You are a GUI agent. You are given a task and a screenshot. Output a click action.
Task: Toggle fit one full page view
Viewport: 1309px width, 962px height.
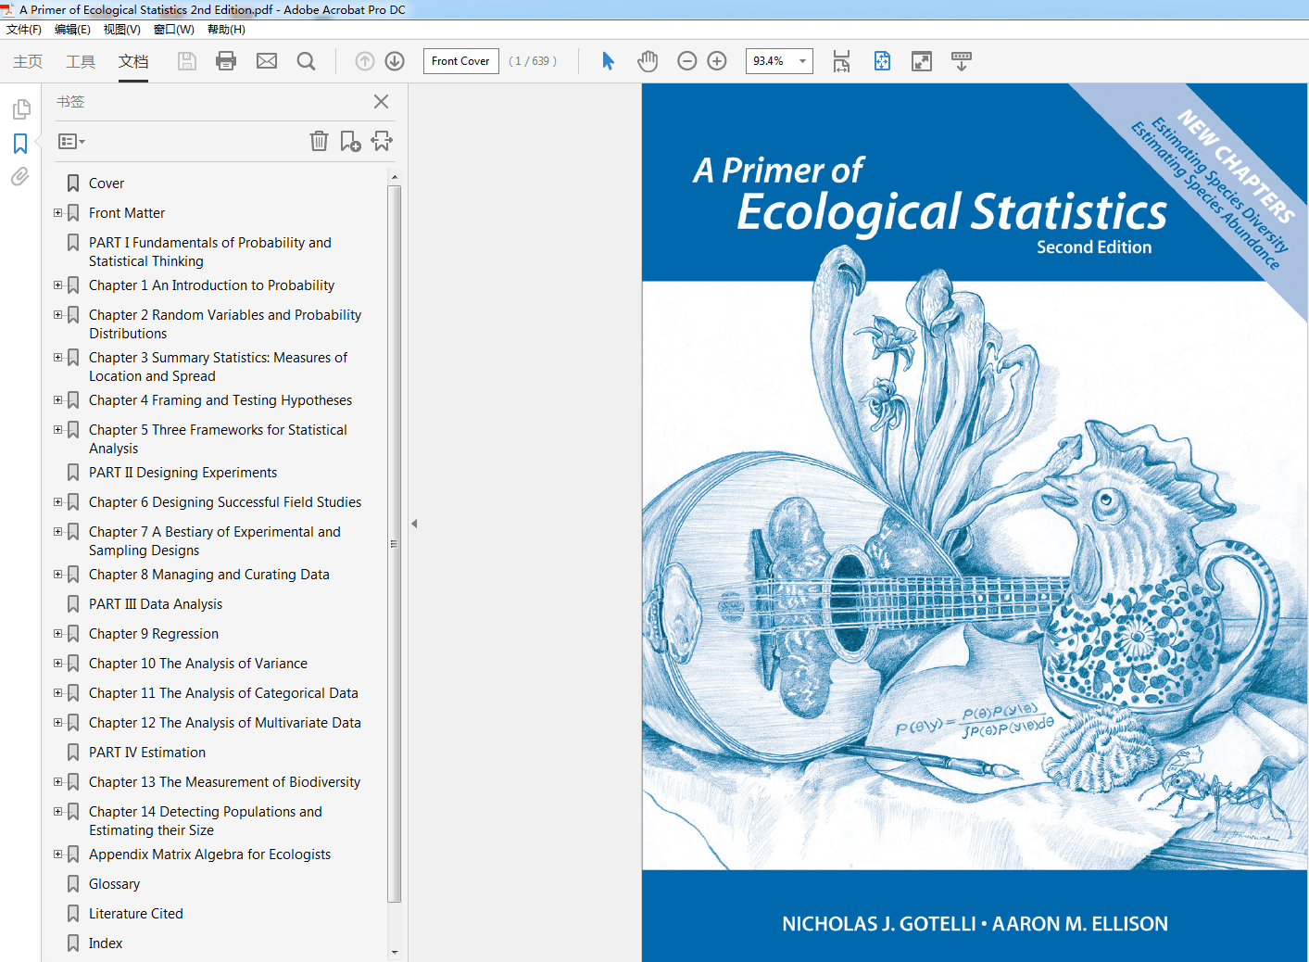pyautogui.click(x=882, y=61)
